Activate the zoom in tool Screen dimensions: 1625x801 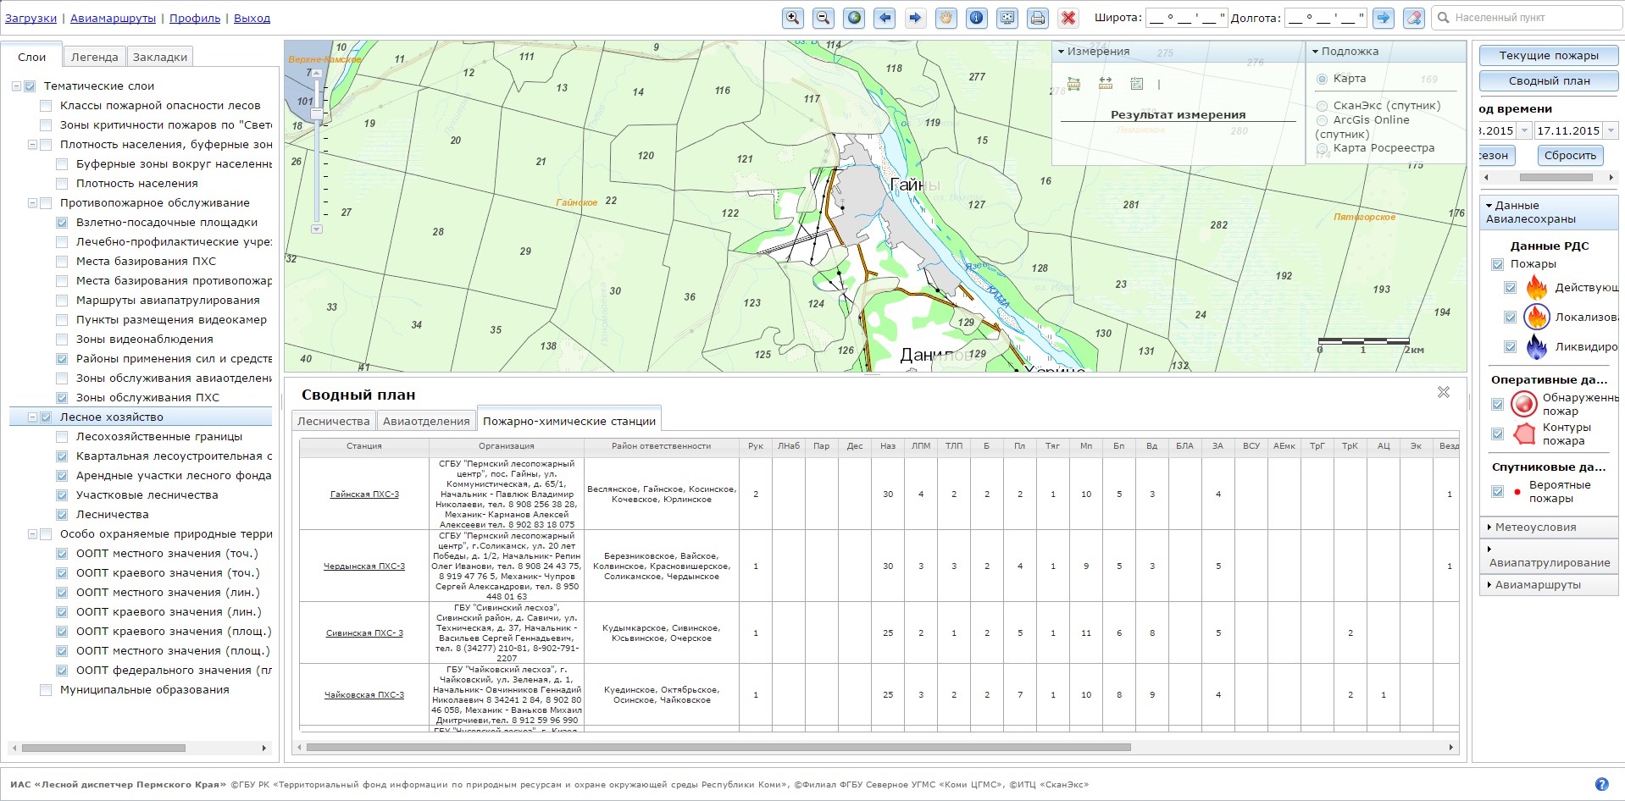pyautogui.click(x=792, y=18)
